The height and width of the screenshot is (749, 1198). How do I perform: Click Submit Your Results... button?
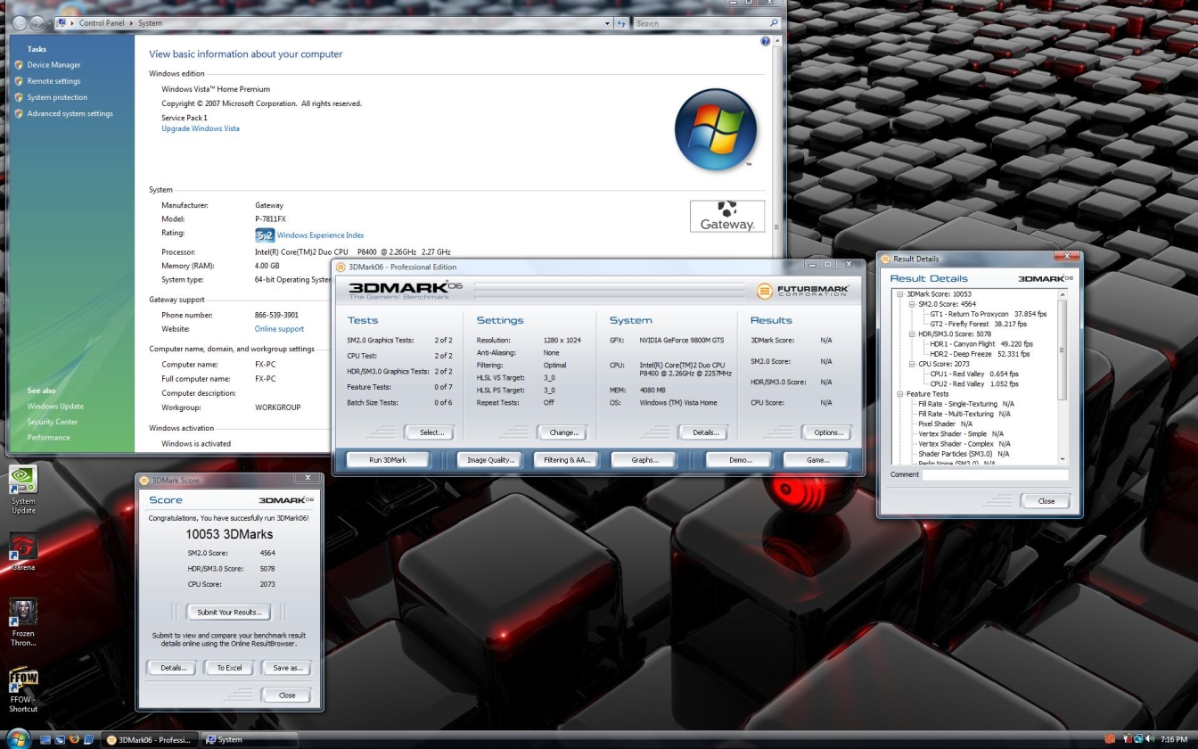[x=228, y=613]
